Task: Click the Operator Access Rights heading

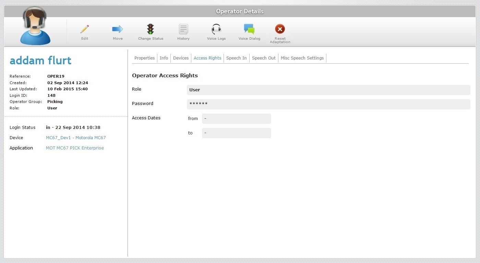Action: point(165,76)
